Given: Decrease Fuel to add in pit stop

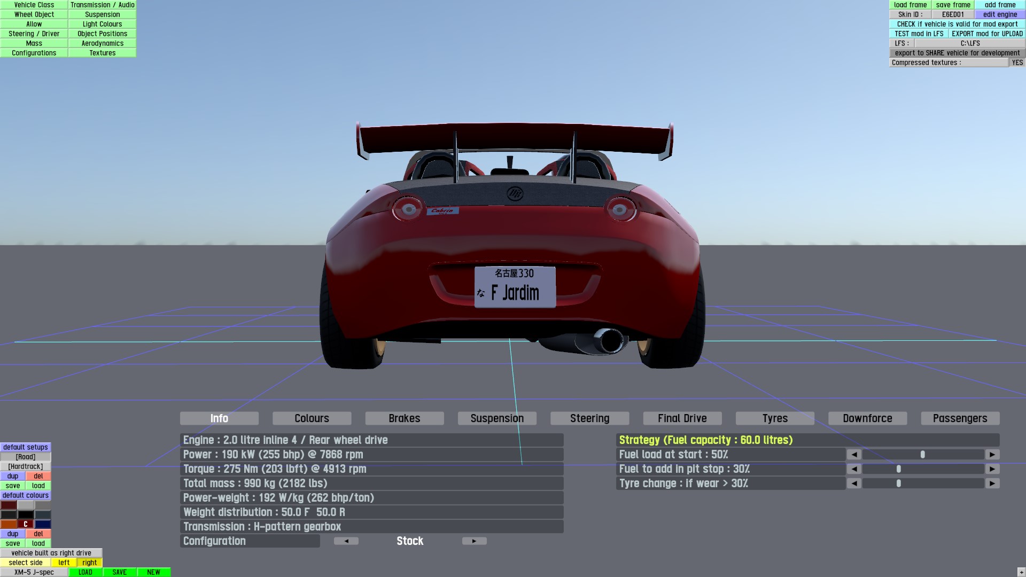Looking at the screenshot, I should click(x=854, y=469).
